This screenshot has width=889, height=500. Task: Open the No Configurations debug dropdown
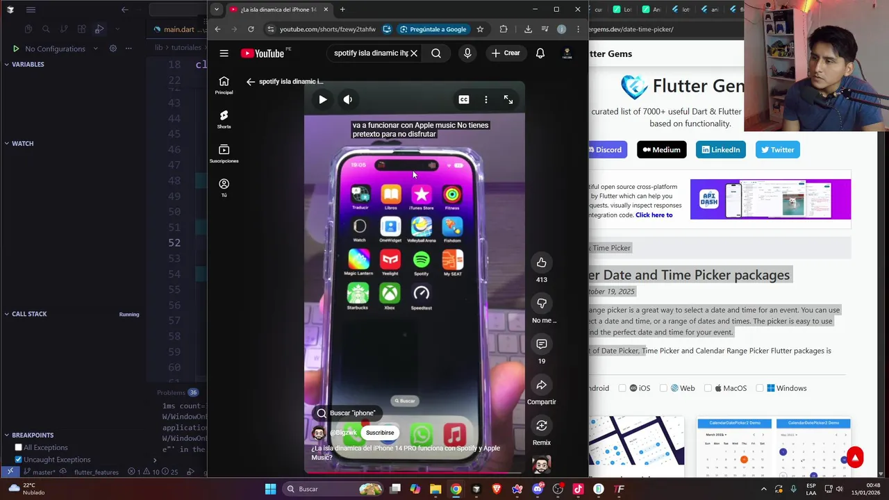coord(61,49)
